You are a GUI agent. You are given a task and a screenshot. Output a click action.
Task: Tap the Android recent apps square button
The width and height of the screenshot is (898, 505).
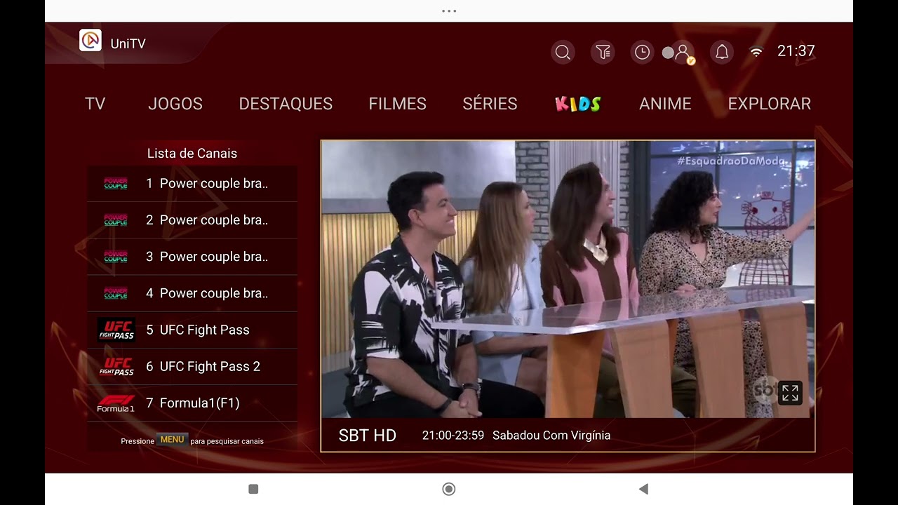[x=254, y=489]
